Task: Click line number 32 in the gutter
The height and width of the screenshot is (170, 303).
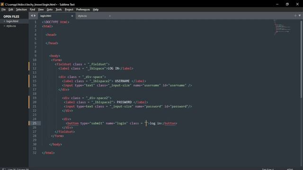Action: [x=35, y=153]
